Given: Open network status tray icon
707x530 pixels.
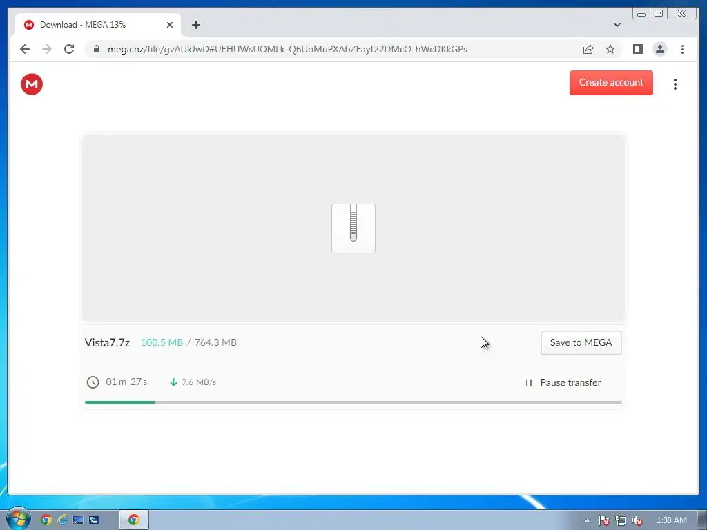Looking at the screenshot, I should click(x=621, y=520).
